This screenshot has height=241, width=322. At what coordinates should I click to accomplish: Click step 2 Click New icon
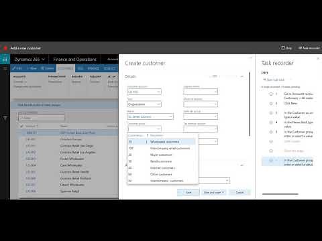[x=271, y=103]
